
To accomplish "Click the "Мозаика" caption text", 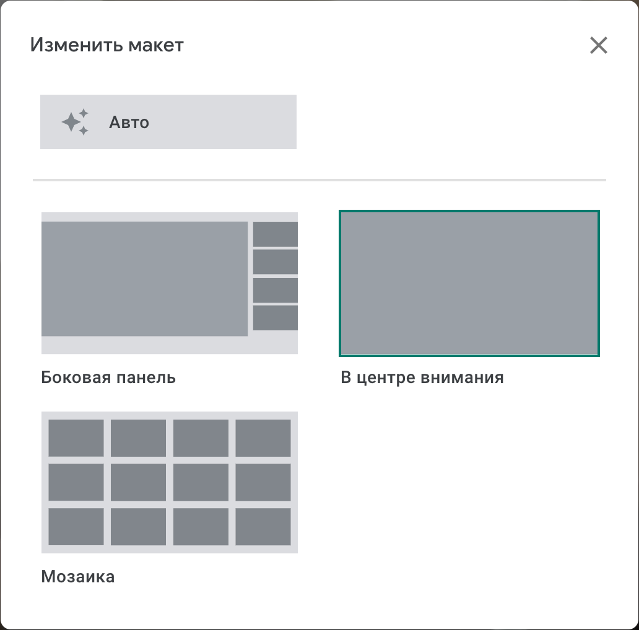I will click(78, 577).
